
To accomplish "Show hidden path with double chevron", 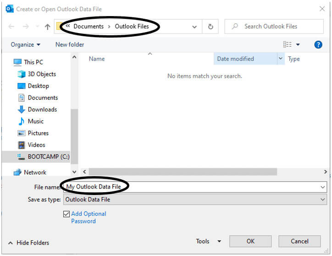I will [x=67, y=26].
